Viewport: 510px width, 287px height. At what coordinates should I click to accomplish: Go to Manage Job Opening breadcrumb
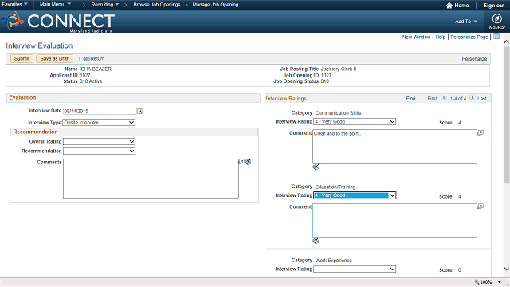tap(215, 5)
